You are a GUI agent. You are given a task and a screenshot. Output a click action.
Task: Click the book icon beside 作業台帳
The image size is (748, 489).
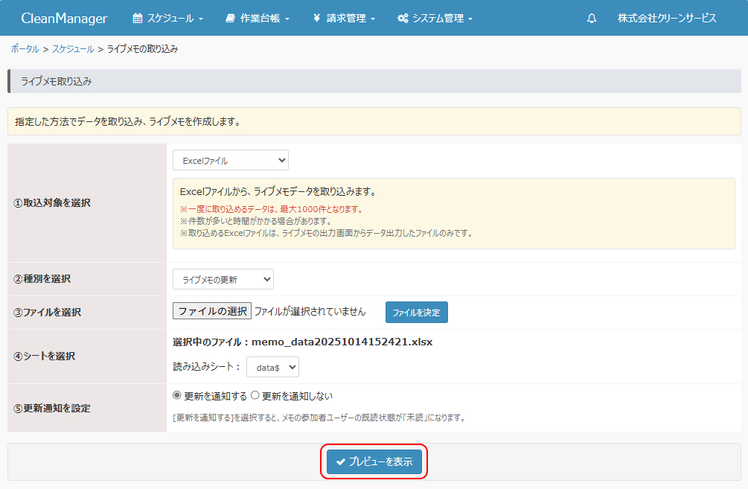coord(230,18)
